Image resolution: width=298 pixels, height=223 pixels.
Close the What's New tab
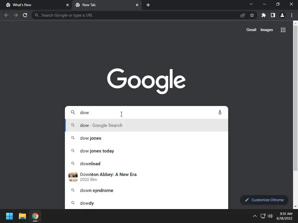(68, 5)
